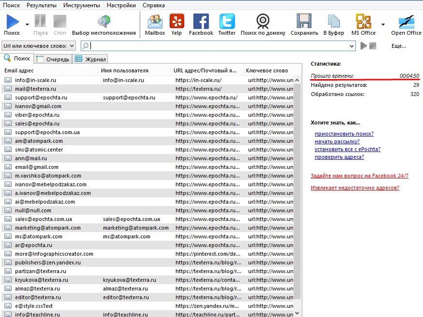Open the Поиск menu
The image size is (423, 317).
pyautogui.click(x=11, y=5)
